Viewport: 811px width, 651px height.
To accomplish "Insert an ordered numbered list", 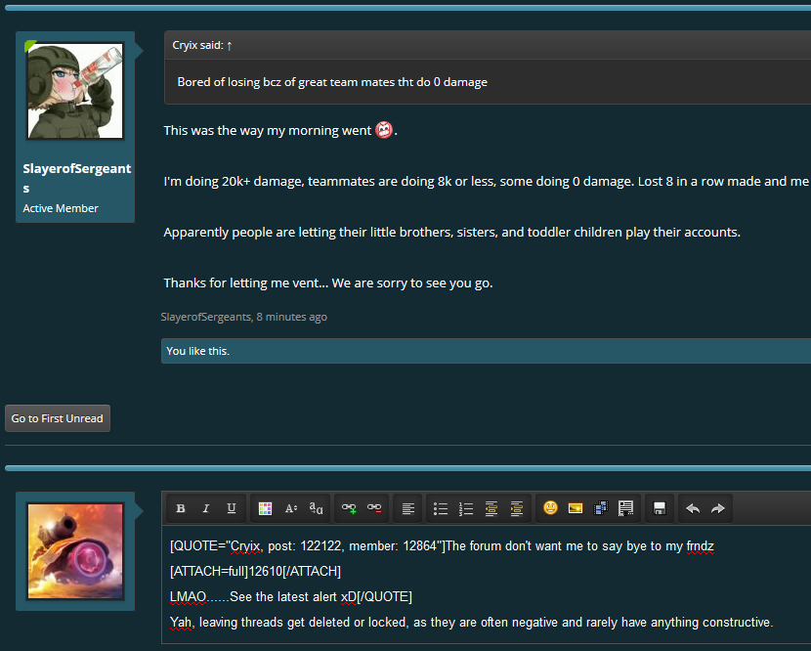I will 466,508.
